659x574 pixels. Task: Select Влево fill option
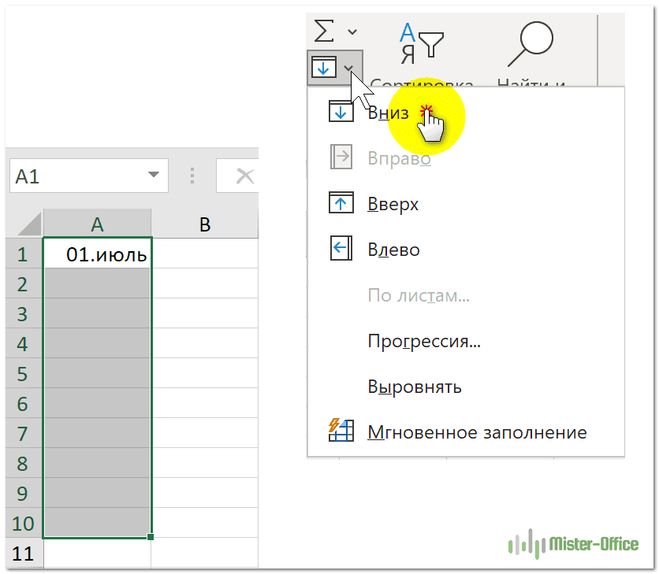pyautogui.click(x=393, y=250)
